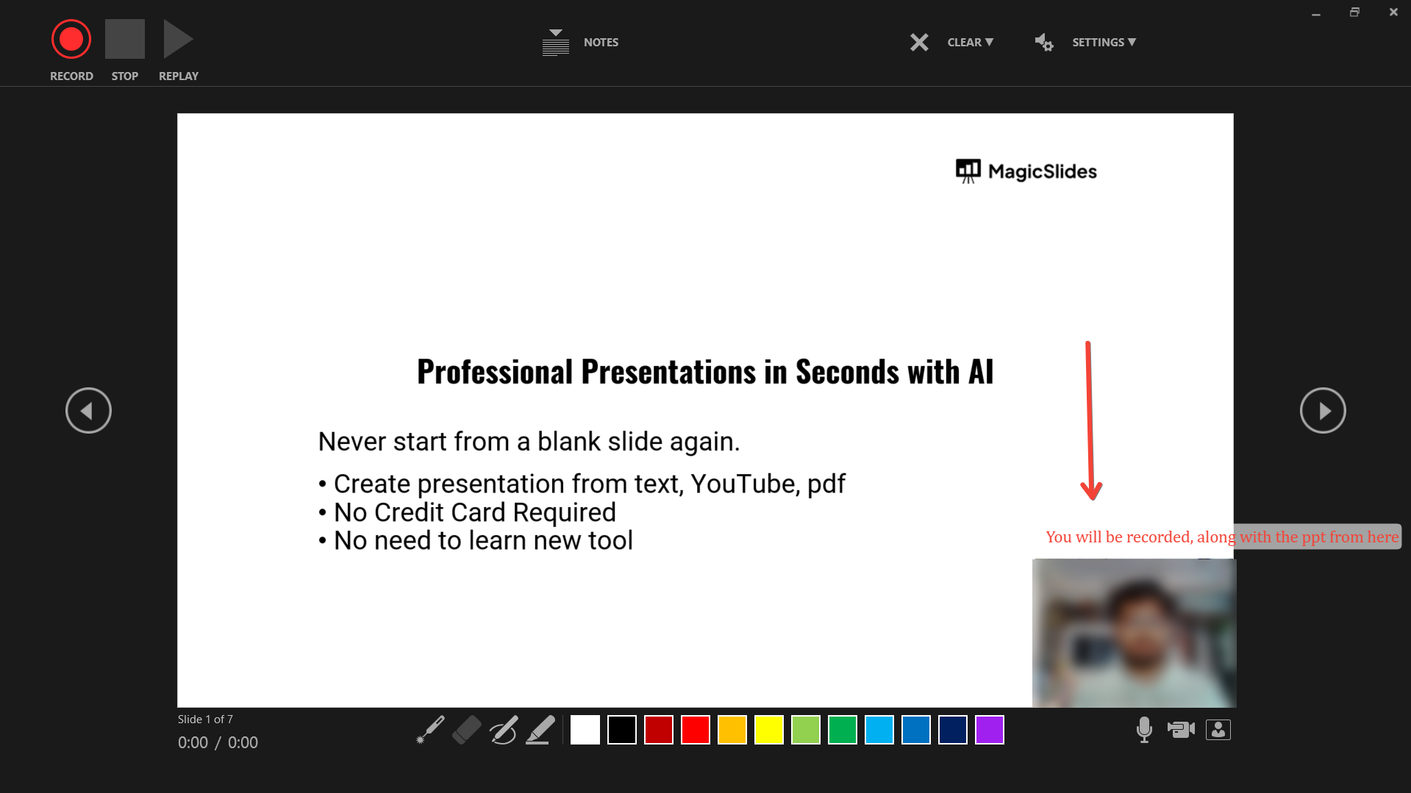This screenshot has height=793, width=1411.
Task: Choose the green ink color
Action: click(x=843, y=730)
